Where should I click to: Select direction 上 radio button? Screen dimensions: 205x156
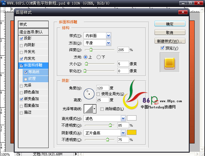85,57
